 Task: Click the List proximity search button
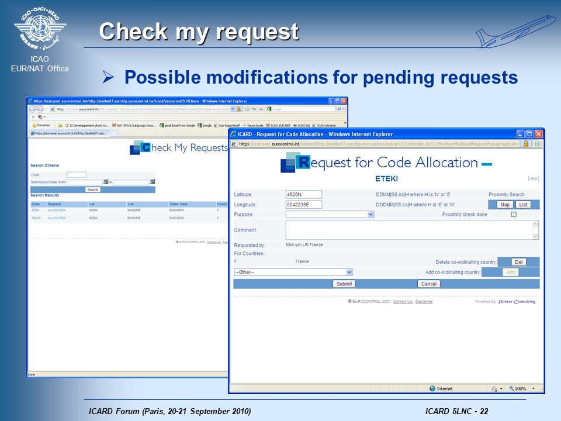[x=523, y=205]
